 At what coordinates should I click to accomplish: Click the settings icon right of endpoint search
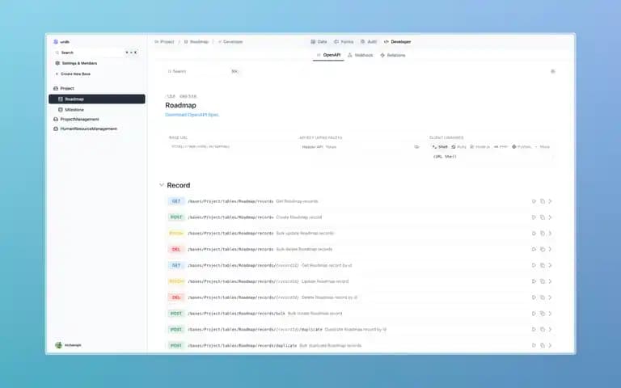(x=553, y=71)
